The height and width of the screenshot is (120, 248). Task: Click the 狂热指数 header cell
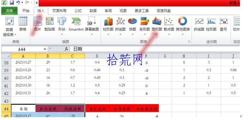tap(48, 109)
